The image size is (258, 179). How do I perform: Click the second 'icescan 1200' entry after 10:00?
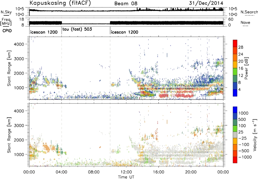(x=124, y=32)
